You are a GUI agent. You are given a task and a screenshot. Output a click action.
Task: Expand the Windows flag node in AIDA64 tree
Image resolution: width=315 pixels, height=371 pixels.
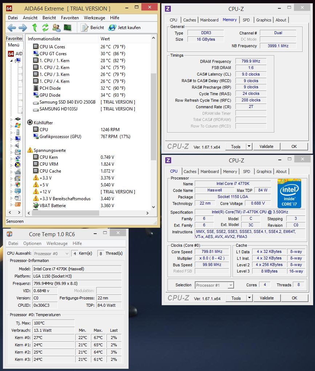point(11,126)
